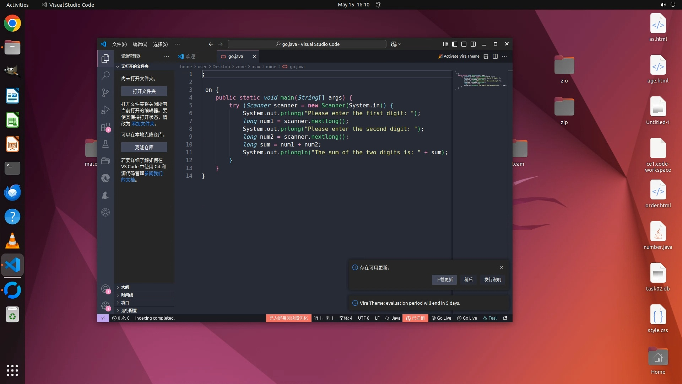
Task: Toggle the primary side bar layout button
Action: pyautogui.click(x=455, y=44)
